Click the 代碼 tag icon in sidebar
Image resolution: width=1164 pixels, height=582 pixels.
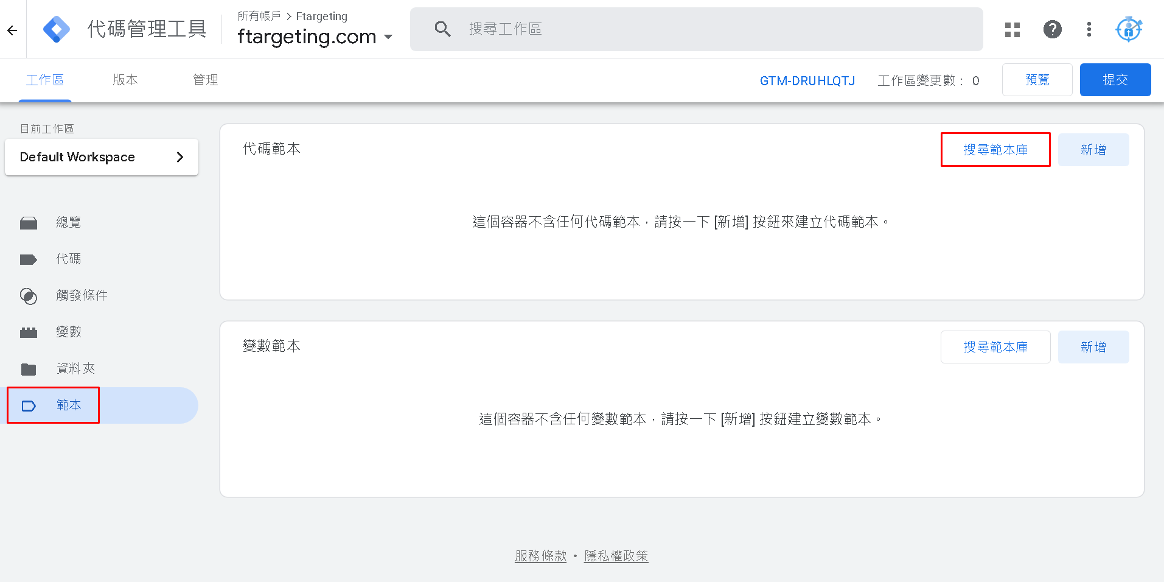[x=29, y=259]
